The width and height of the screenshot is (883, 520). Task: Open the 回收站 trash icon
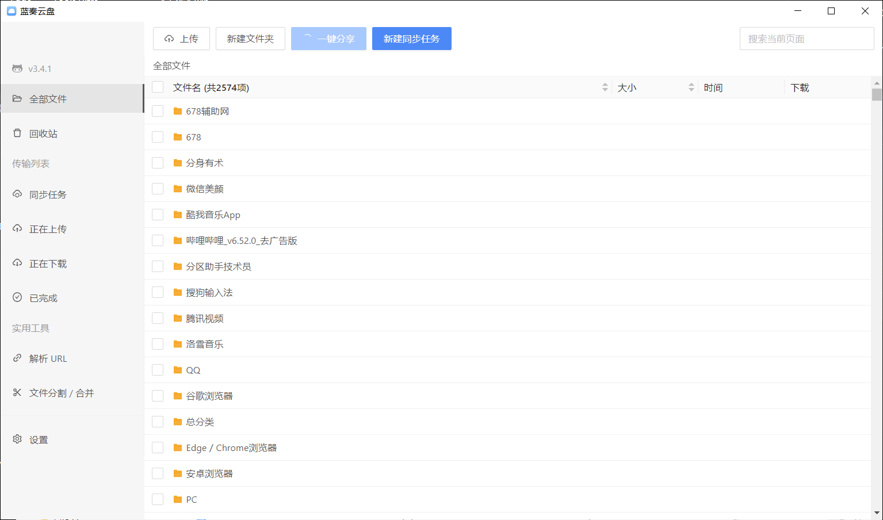17,133
